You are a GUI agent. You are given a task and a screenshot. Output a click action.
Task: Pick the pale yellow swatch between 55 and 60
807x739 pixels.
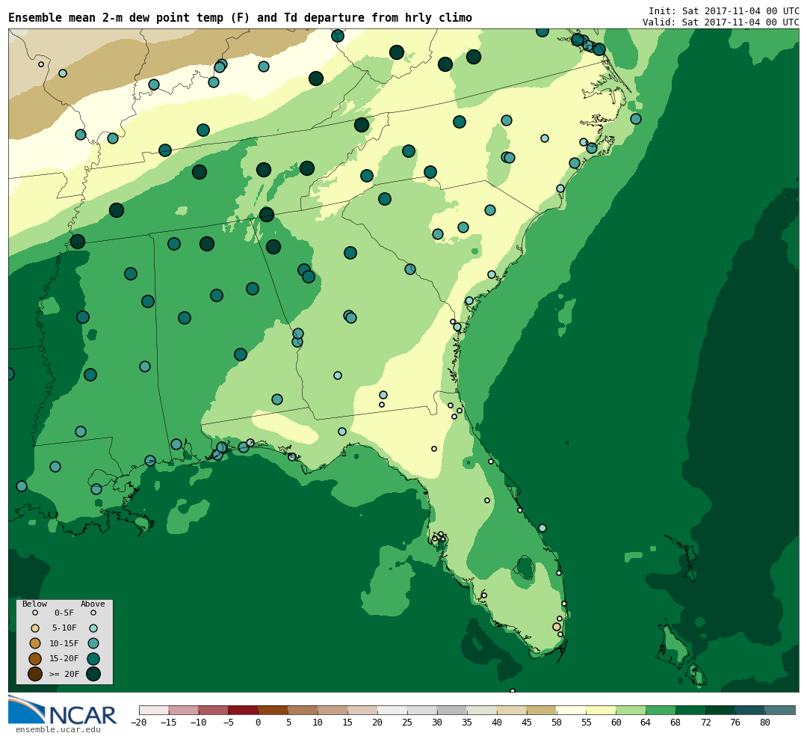click(602, 710)
